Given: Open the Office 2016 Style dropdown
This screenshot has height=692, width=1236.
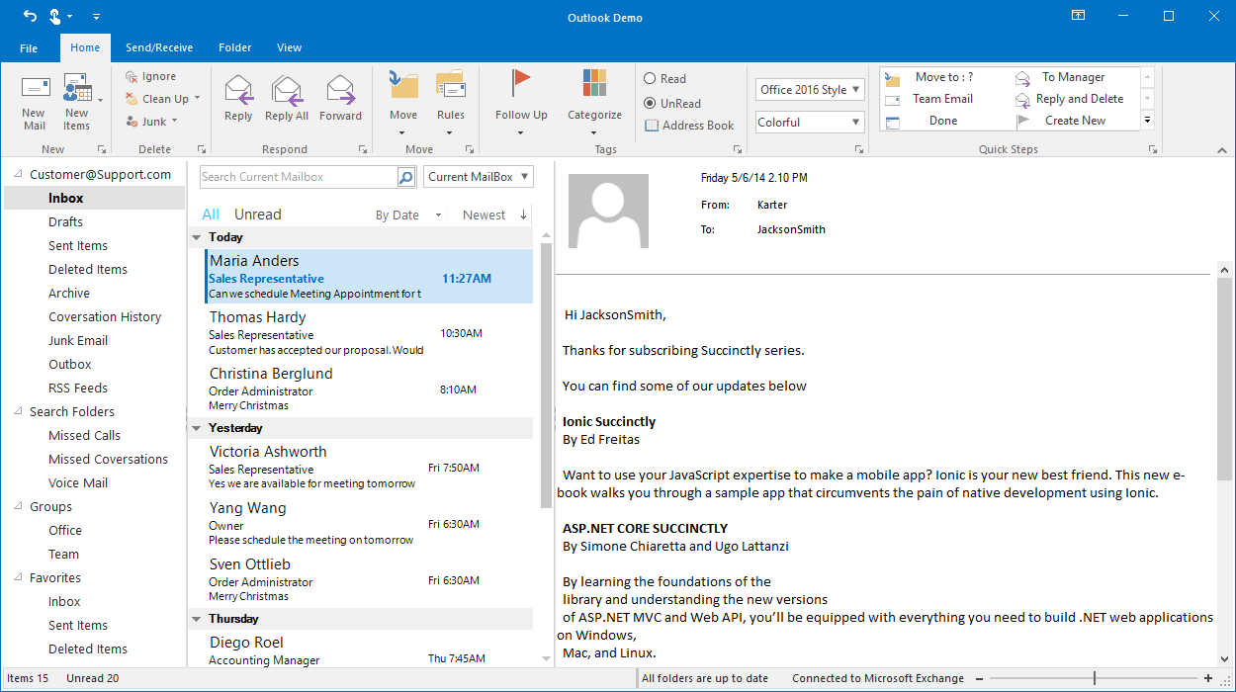Looking at the screenshot, I should pyautogui.click(x=809, y=89).
